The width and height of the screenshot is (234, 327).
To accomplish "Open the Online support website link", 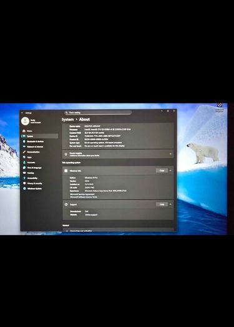I will 91,215.
